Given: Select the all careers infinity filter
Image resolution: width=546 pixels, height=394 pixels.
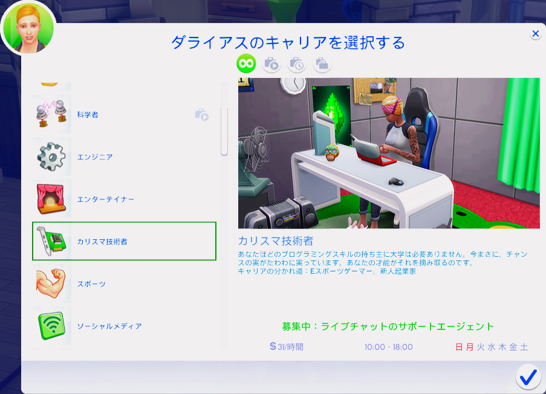Looking at the screenshot, I should [246, 63].
